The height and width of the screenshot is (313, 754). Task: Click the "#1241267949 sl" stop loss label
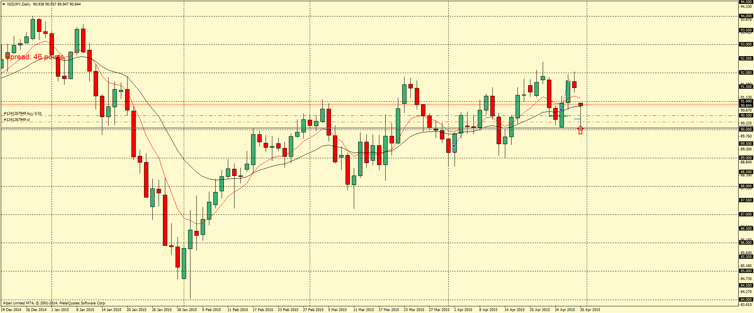point(17,119)
